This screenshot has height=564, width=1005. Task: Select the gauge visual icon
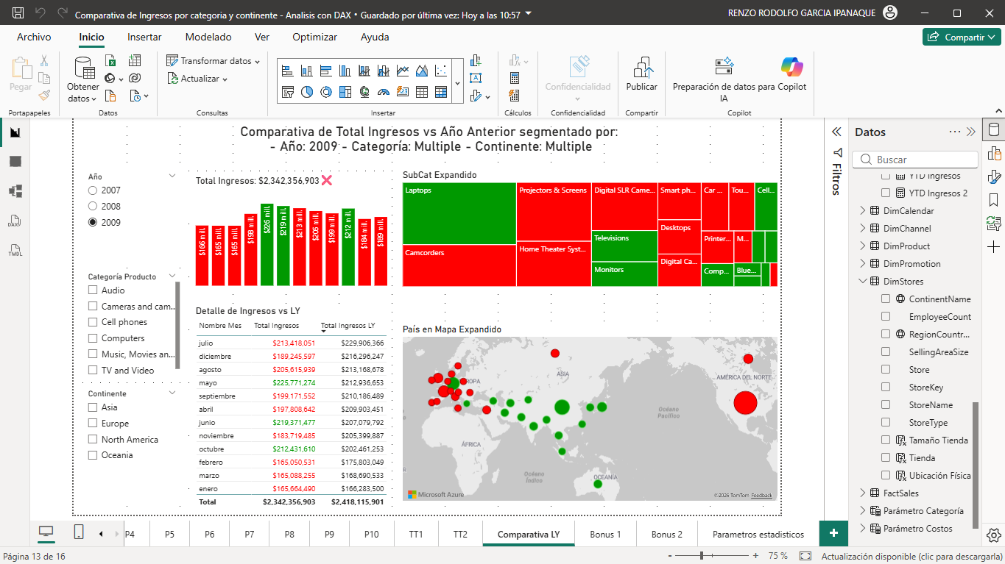point(384,91)
